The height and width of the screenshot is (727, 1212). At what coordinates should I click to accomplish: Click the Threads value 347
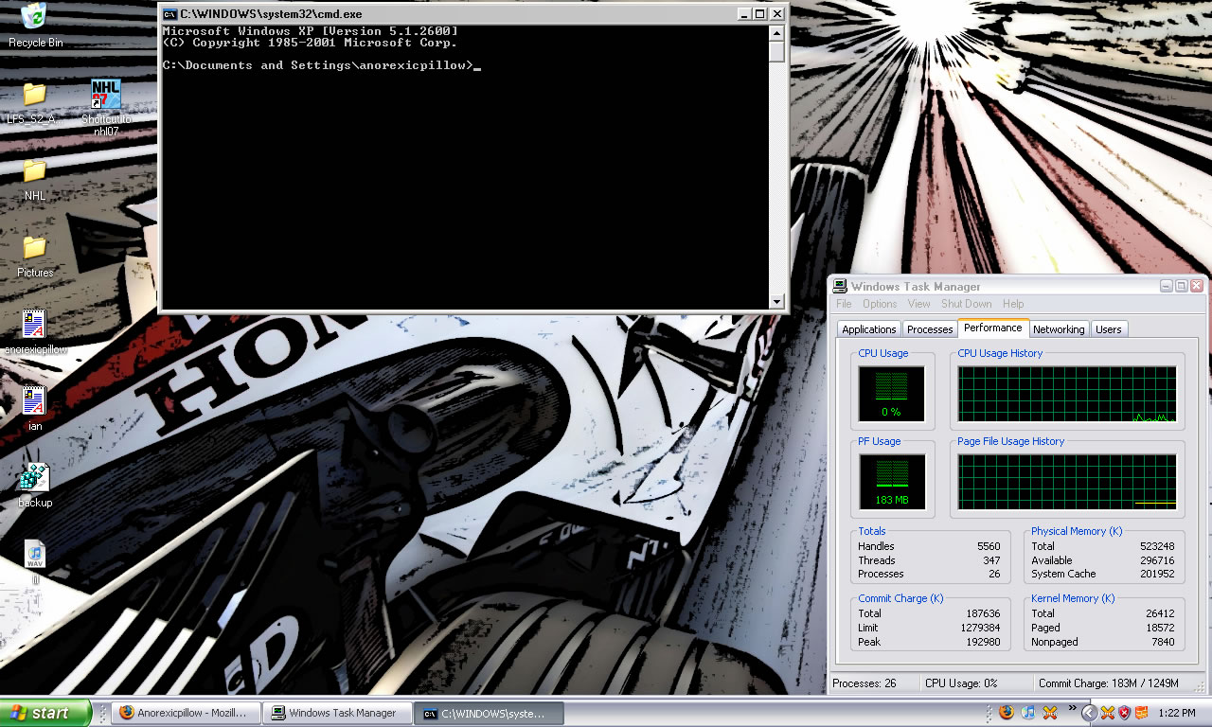coord(991,560)
